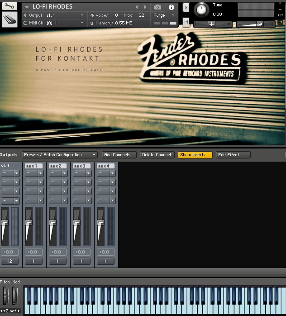Click the Delete Channel button

pos(157,155)
